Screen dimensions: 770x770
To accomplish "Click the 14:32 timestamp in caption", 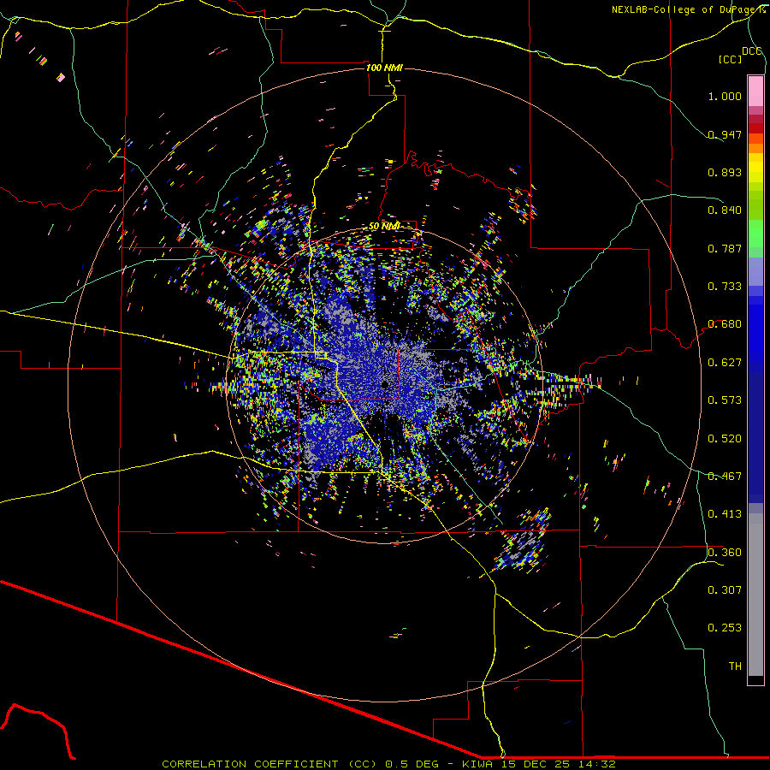I will point(595,764).
